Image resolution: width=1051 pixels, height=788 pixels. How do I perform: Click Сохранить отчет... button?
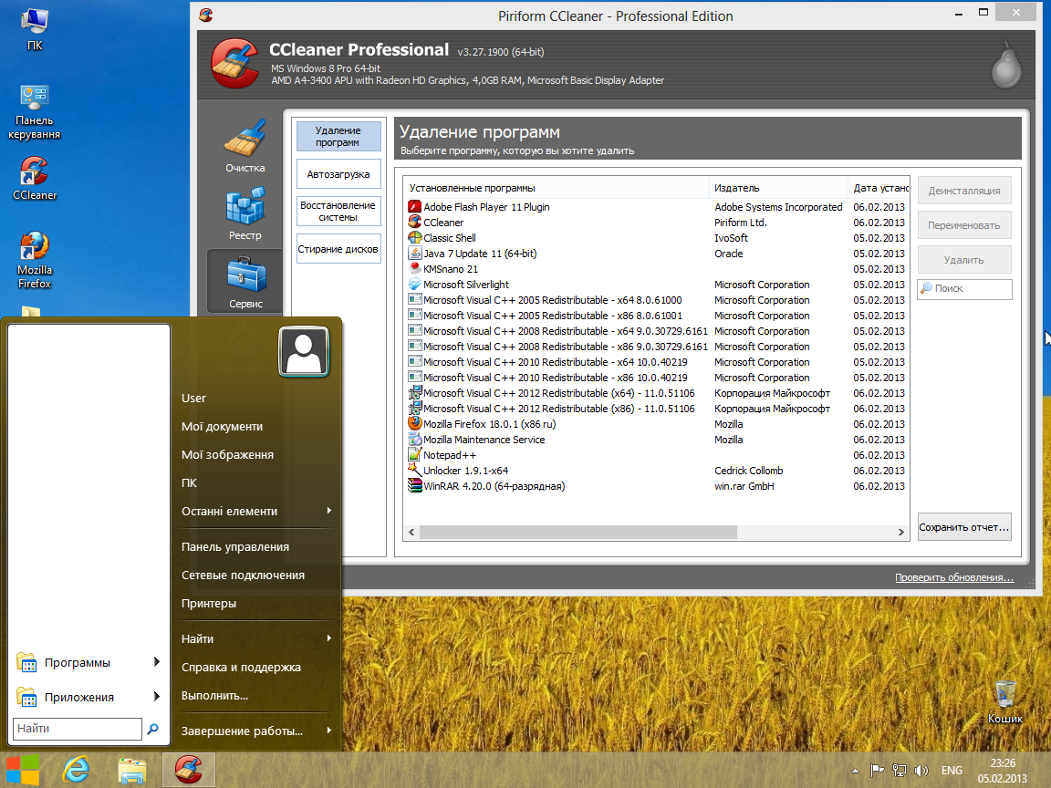pos(963,527)
